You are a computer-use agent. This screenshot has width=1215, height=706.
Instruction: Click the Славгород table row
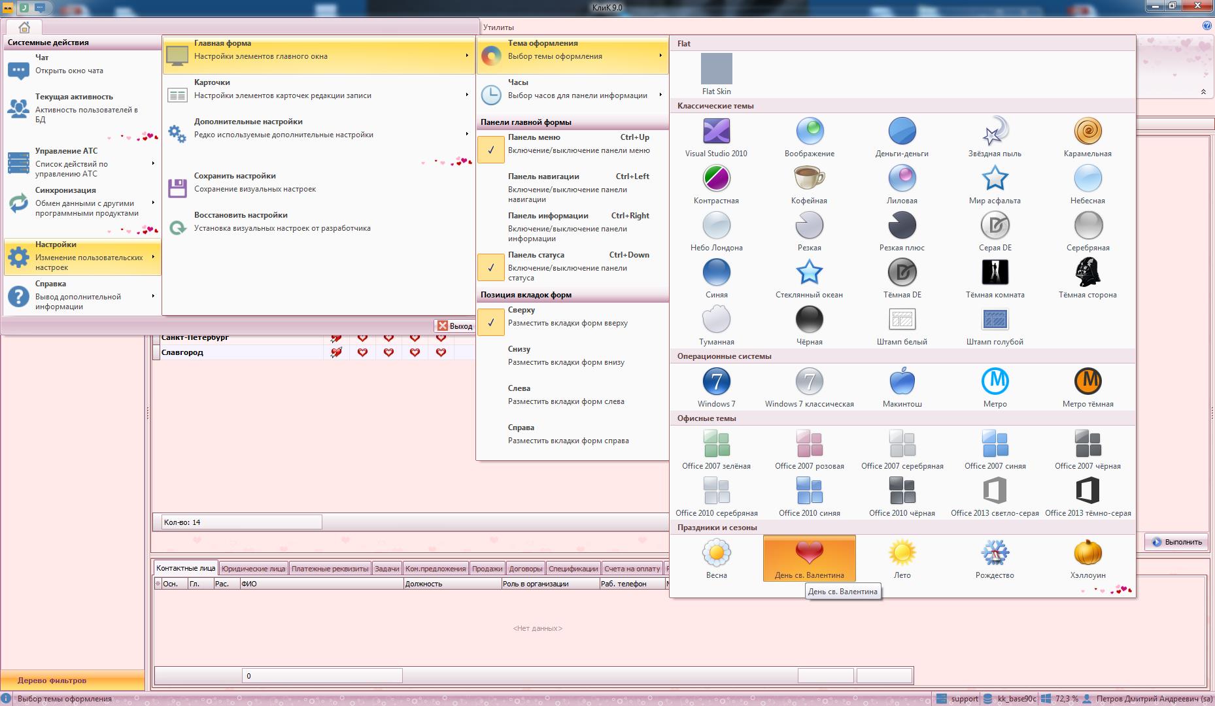[314, 352]
